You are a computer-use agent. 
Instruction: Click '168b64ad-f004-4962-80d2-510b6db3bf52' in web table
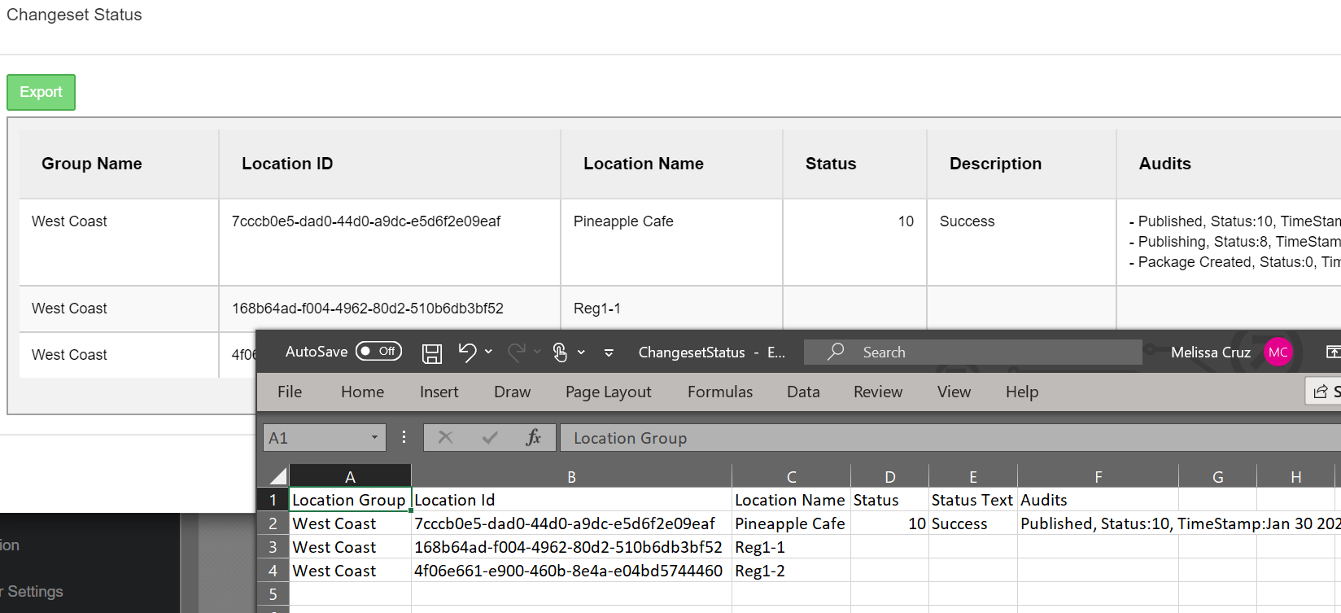point(368,309)
